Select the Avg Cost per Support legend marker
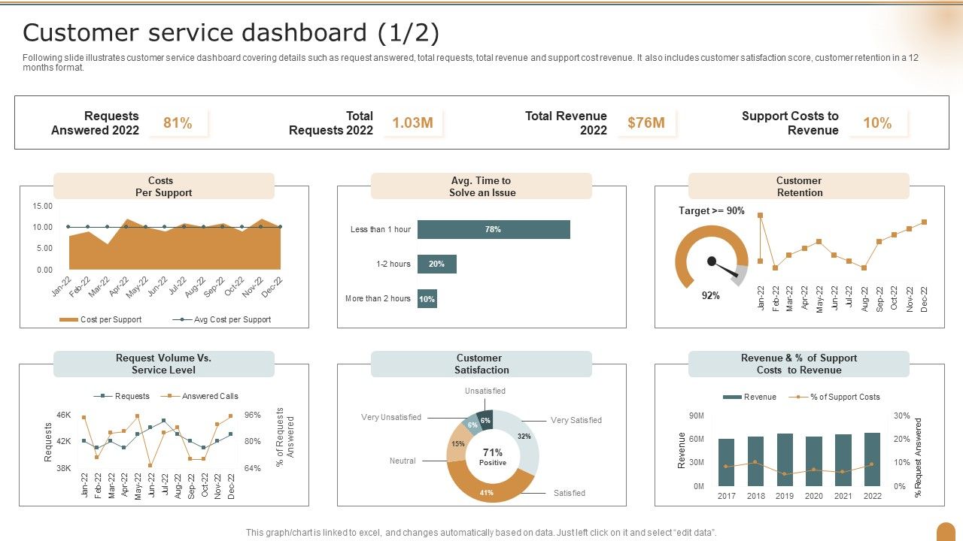Image resolution: width=963 pixels, height=541 pixels. point(182,319)
